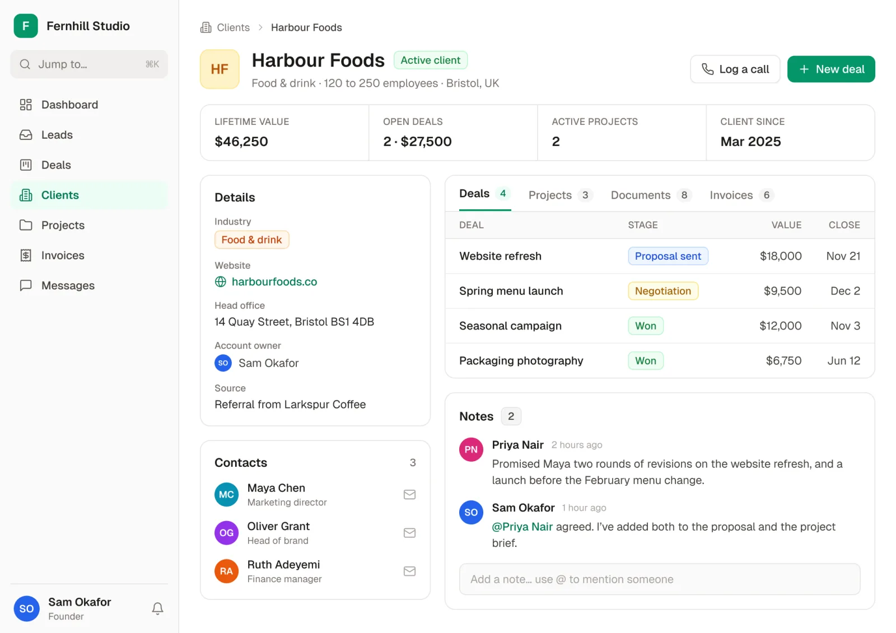Click the Fernhill Studio logo icon
The width and height of the screenshot is (896, 633).
coord(26,26)
